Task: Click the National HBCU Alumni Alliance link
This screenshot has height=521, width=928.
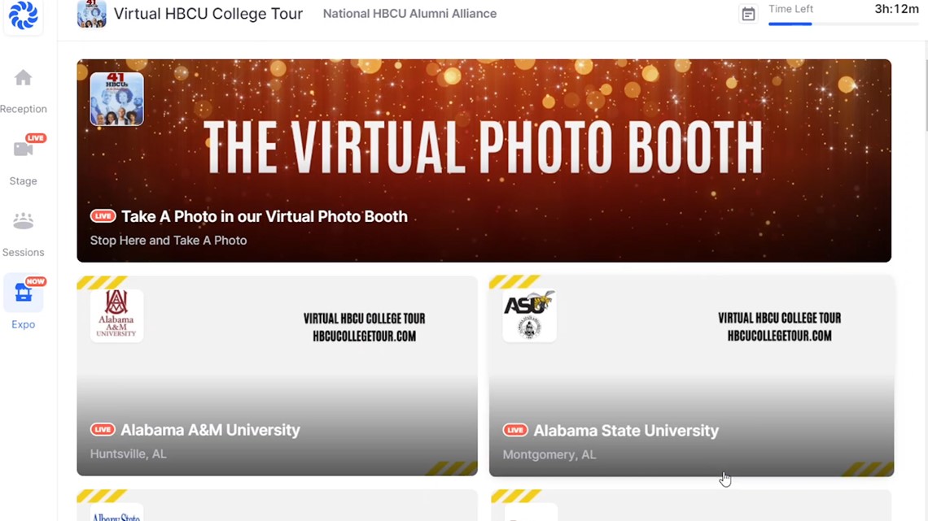Action: pos(409,14)
